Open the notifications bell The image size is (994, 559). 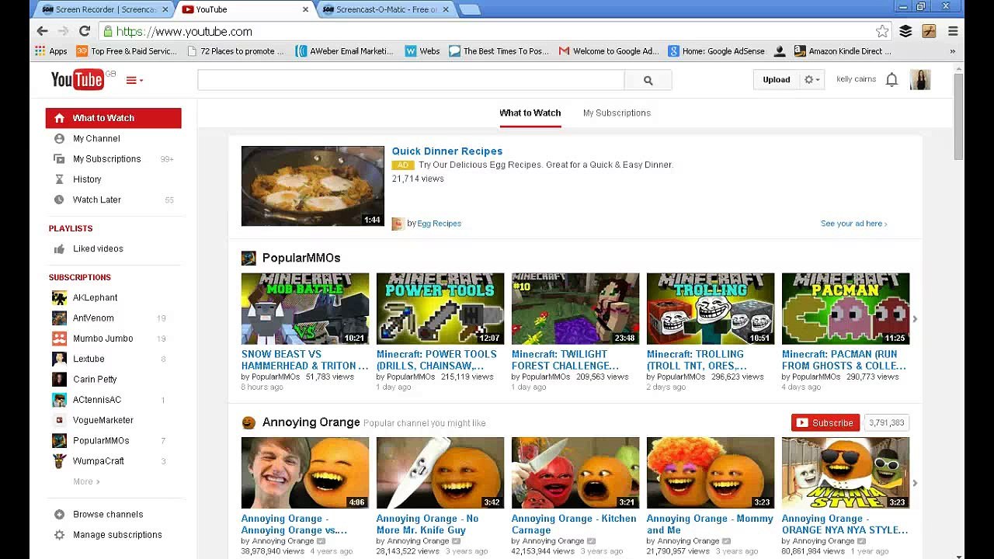point(891,79)
